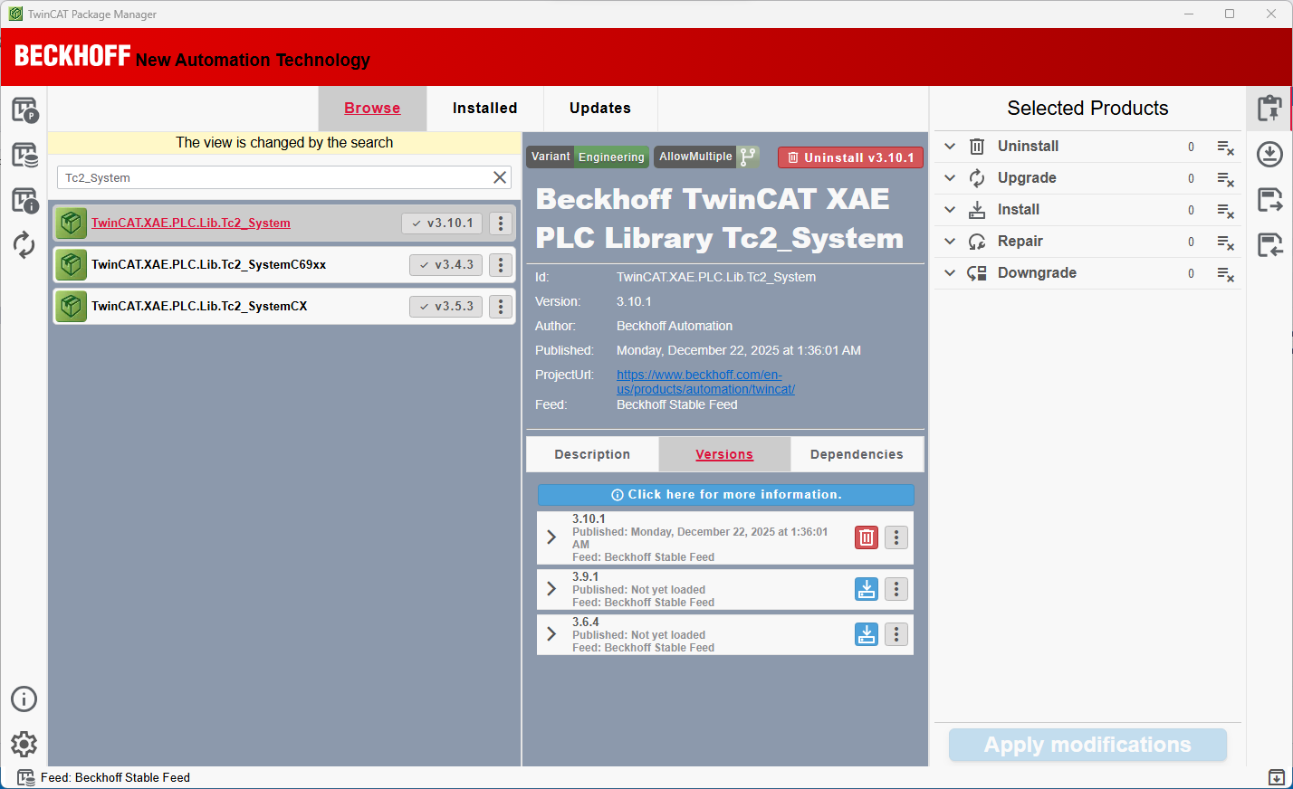Open settings gear icon
This screenshot has height=789, width=1293.
(24, 744)
